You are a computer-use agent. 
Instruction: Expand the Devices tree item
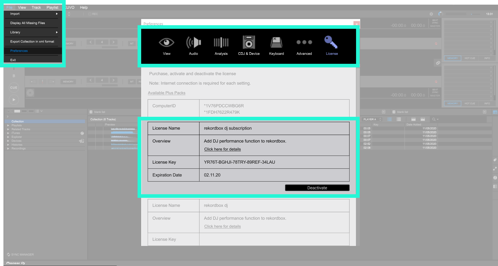(x=8, y=141)
